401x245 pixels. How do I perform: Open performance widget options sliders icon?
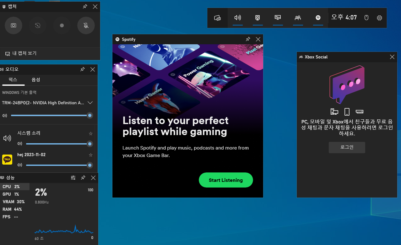point(73,178)
